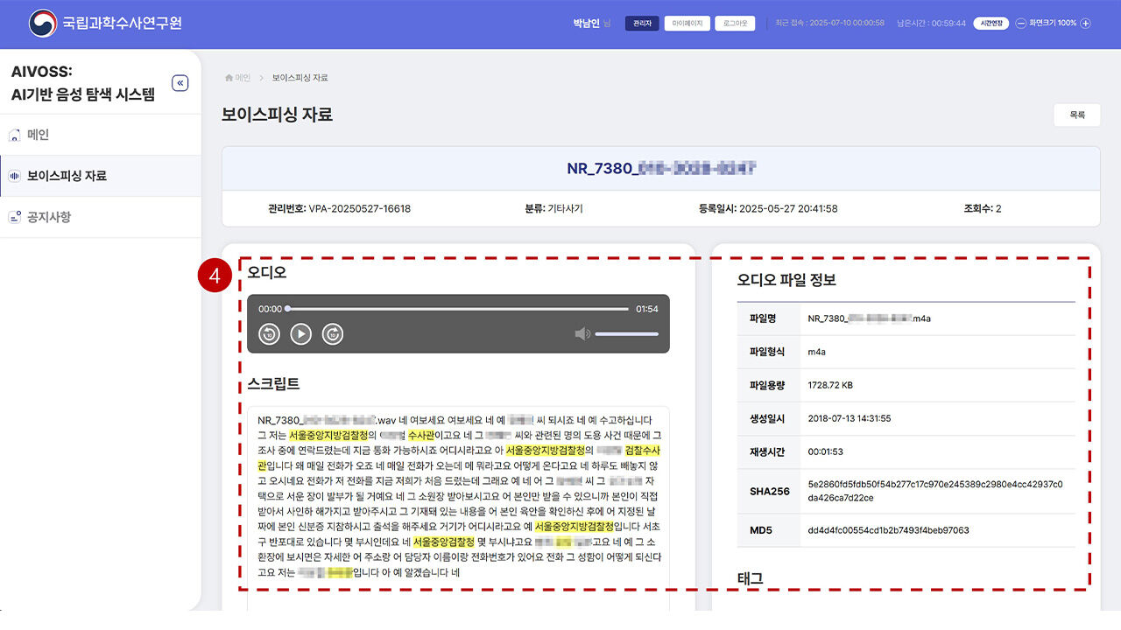Extend session with the 시간연장 button
The height and width of the screenshot is (630, 1121).
[991, 23]
